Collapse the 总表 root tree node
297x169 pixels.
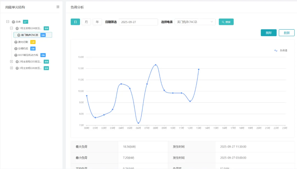pos(8,22)
